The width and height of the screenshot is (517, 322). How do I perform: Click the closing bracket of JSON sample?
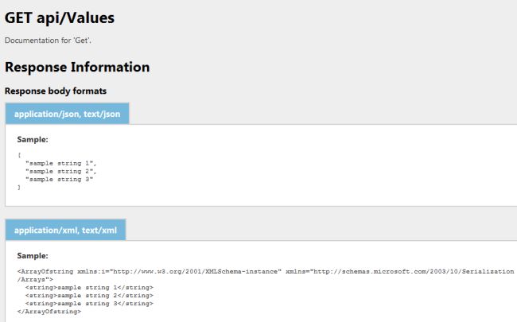19,187
